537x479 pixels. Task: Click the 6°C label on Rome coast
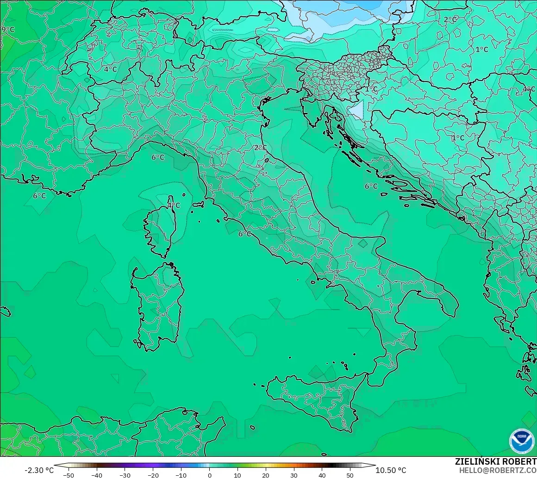pos(245,234)
